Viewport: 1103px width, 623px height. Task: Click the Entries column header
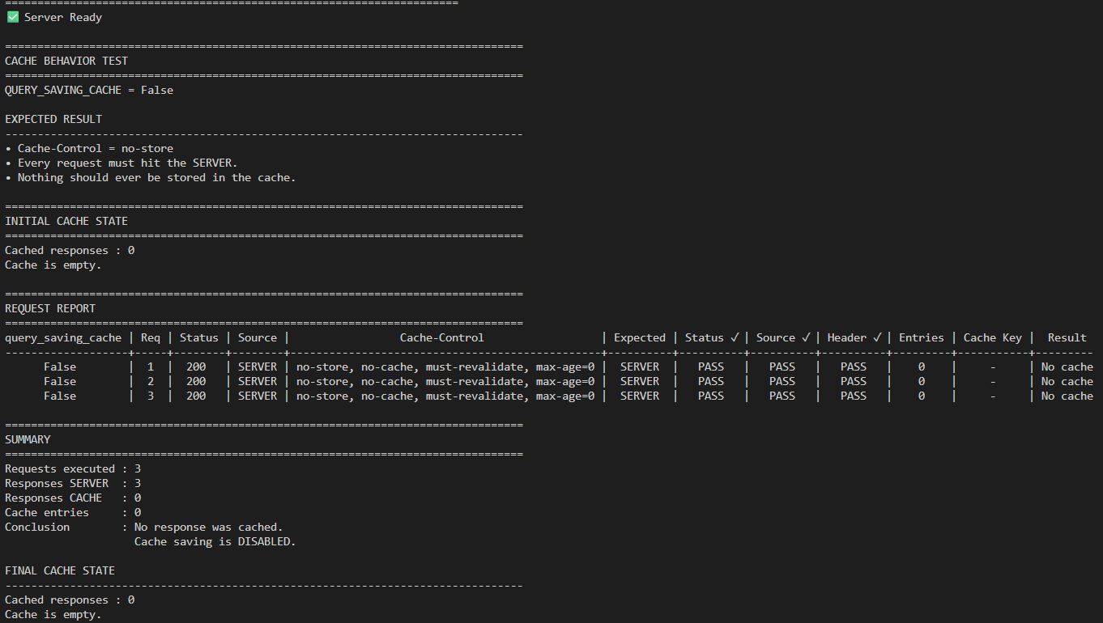(922, 337)
